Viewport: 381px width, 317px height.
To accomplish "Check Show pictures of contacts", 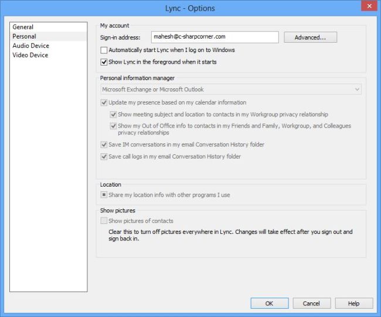I will coord(104,220).
